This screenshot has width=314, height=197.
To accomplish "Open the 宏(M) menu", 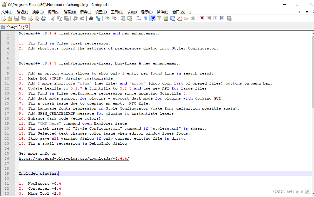I will [x=132, y=12].
